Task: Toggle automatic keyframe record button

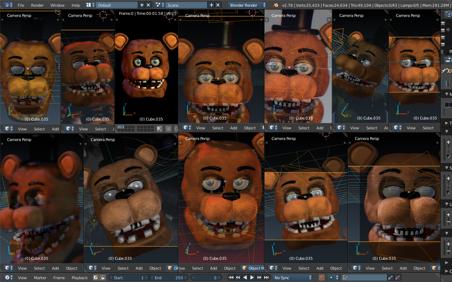Action: pos(322,277)
